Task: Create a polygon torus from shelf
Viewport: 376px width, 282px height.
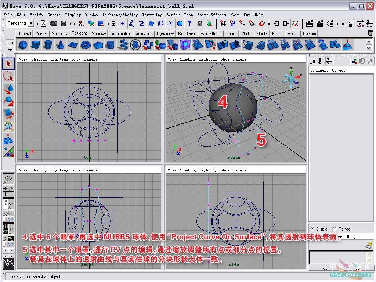Action: coord(85,45)
